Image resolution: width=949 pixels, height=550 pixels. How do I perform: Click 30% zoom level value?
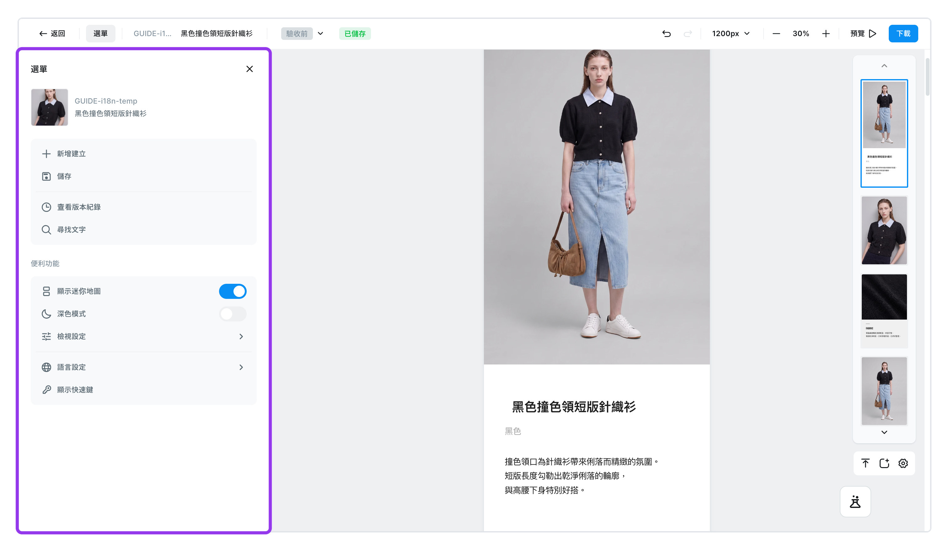(801, 34)
